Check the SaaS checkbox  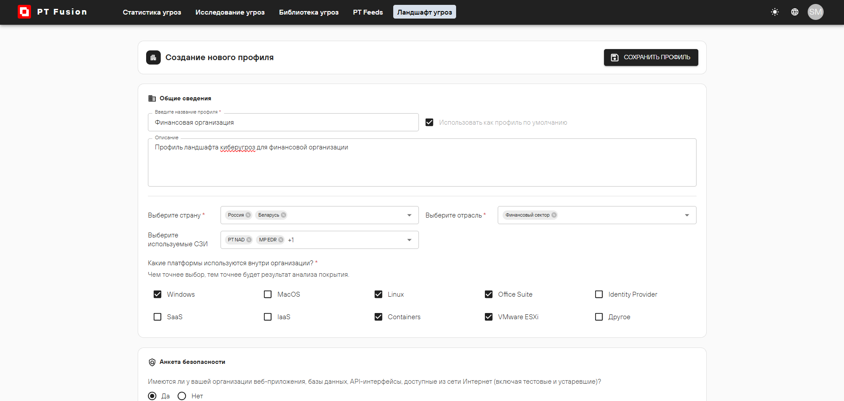157,317
